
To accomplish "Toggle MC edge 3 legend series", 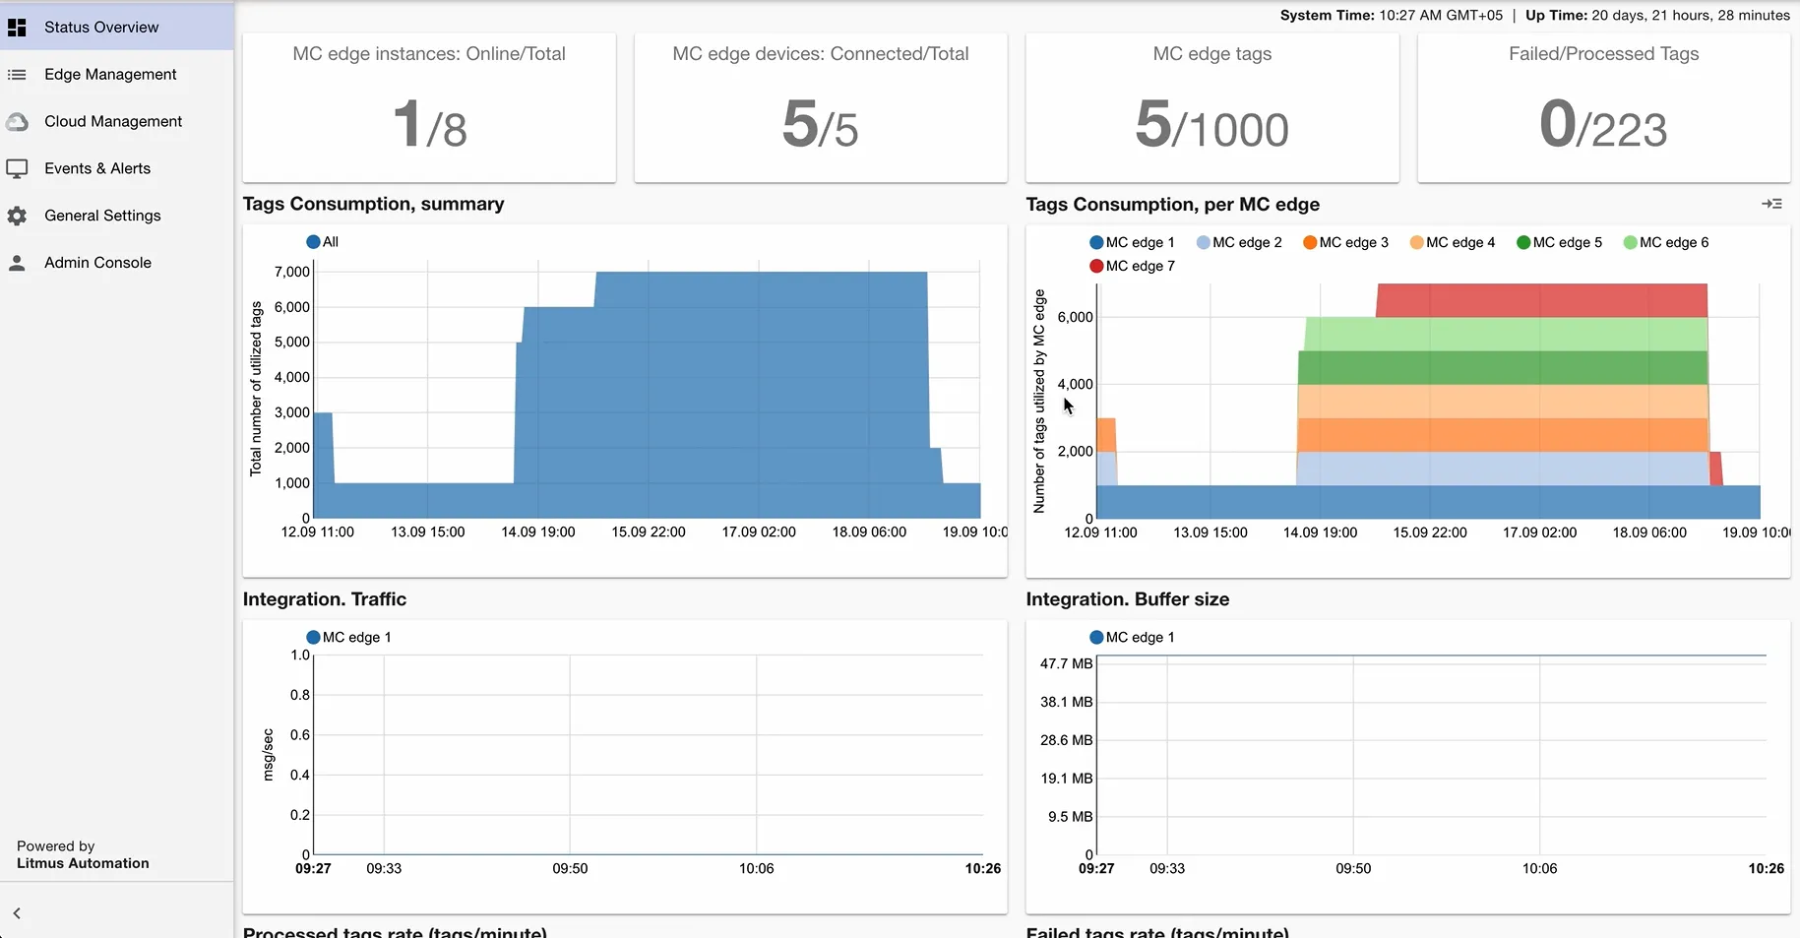I will coord(1345,242).
